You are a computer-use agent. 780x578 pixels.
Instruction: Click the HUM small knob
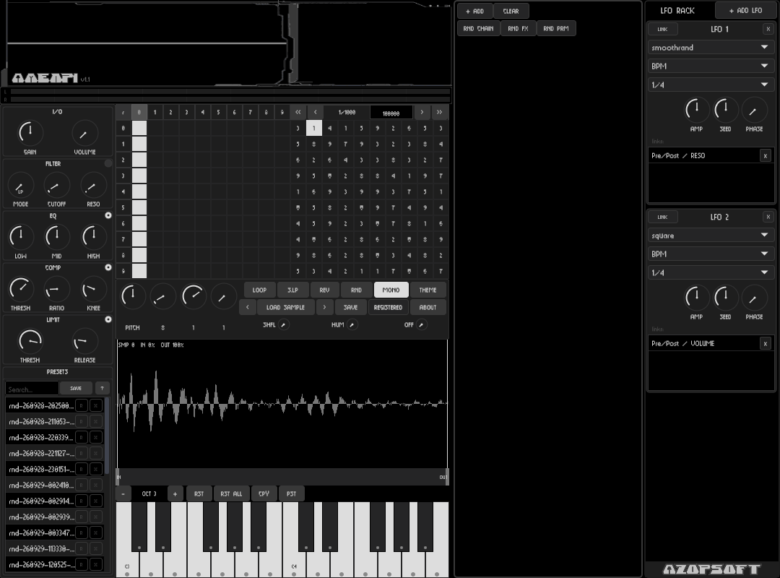coord(352,325)
